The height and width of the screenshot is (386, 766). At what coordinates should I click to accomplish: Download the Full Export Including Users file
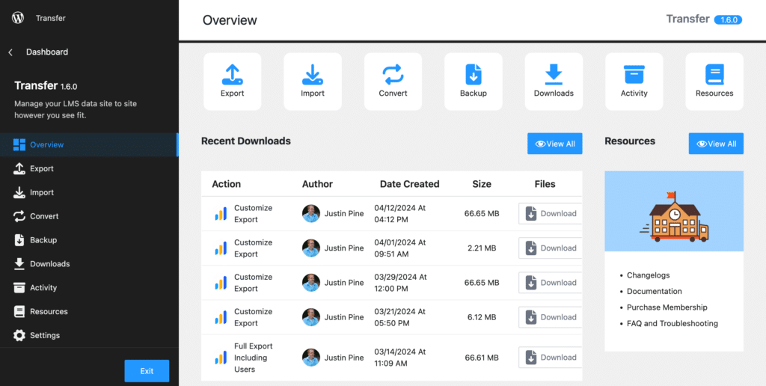[551, 358]
